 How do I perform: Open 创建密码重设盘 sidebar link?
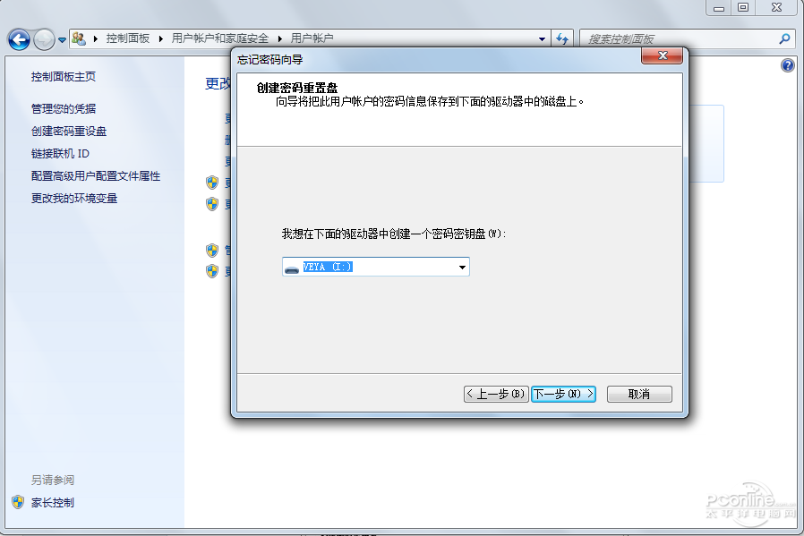point(69,132)
